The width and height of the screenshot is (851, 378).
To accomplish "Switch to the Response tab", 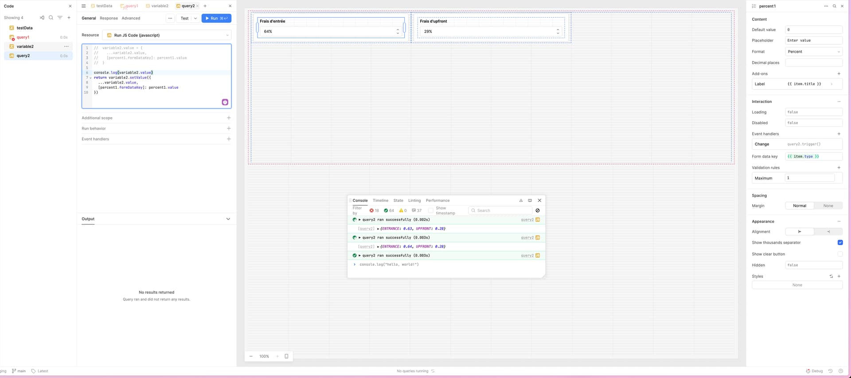I will point(109,18).
